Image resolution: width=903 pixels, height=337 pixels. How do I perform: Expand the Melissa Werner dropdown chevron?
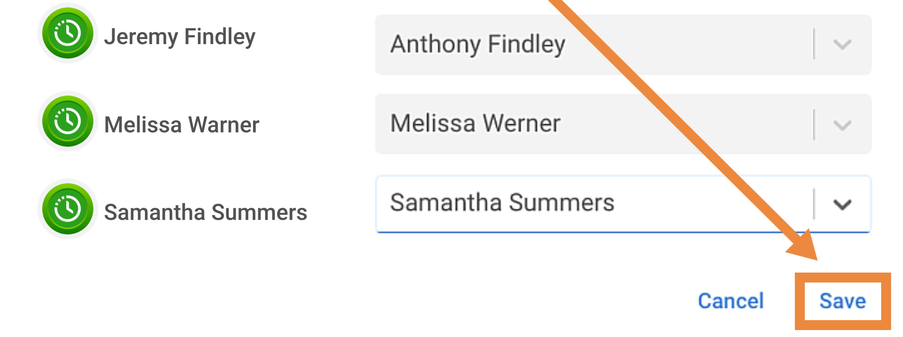coord(842,124)
